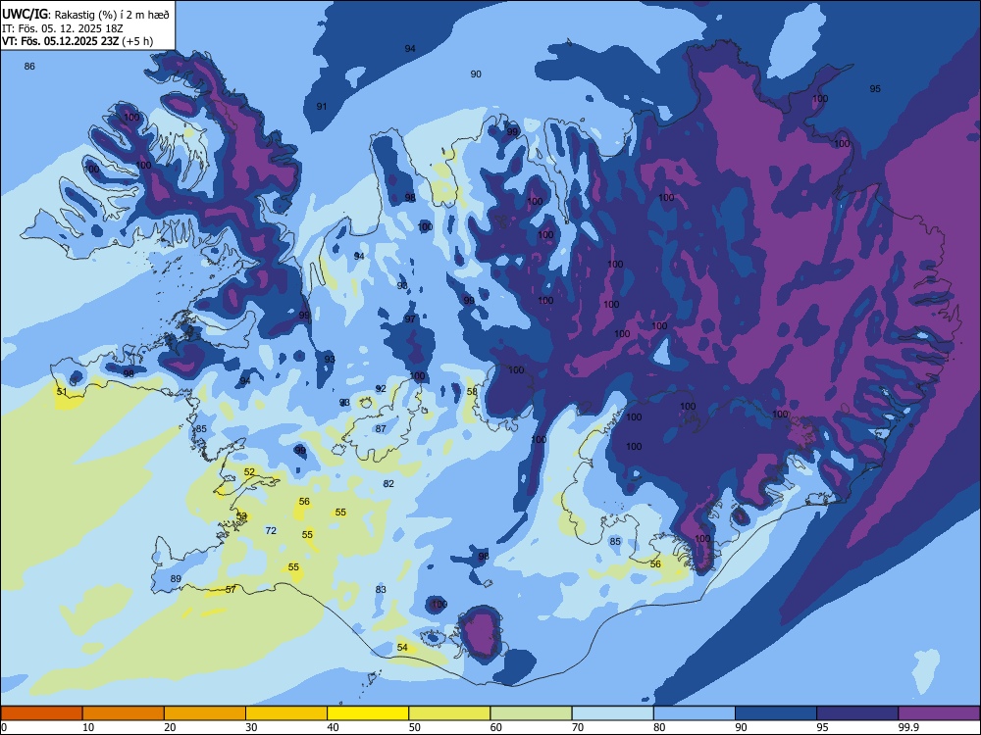981x735 pixels.
Task: Click the dark orange 0–10 legend swatch
Action: [41, 713]
